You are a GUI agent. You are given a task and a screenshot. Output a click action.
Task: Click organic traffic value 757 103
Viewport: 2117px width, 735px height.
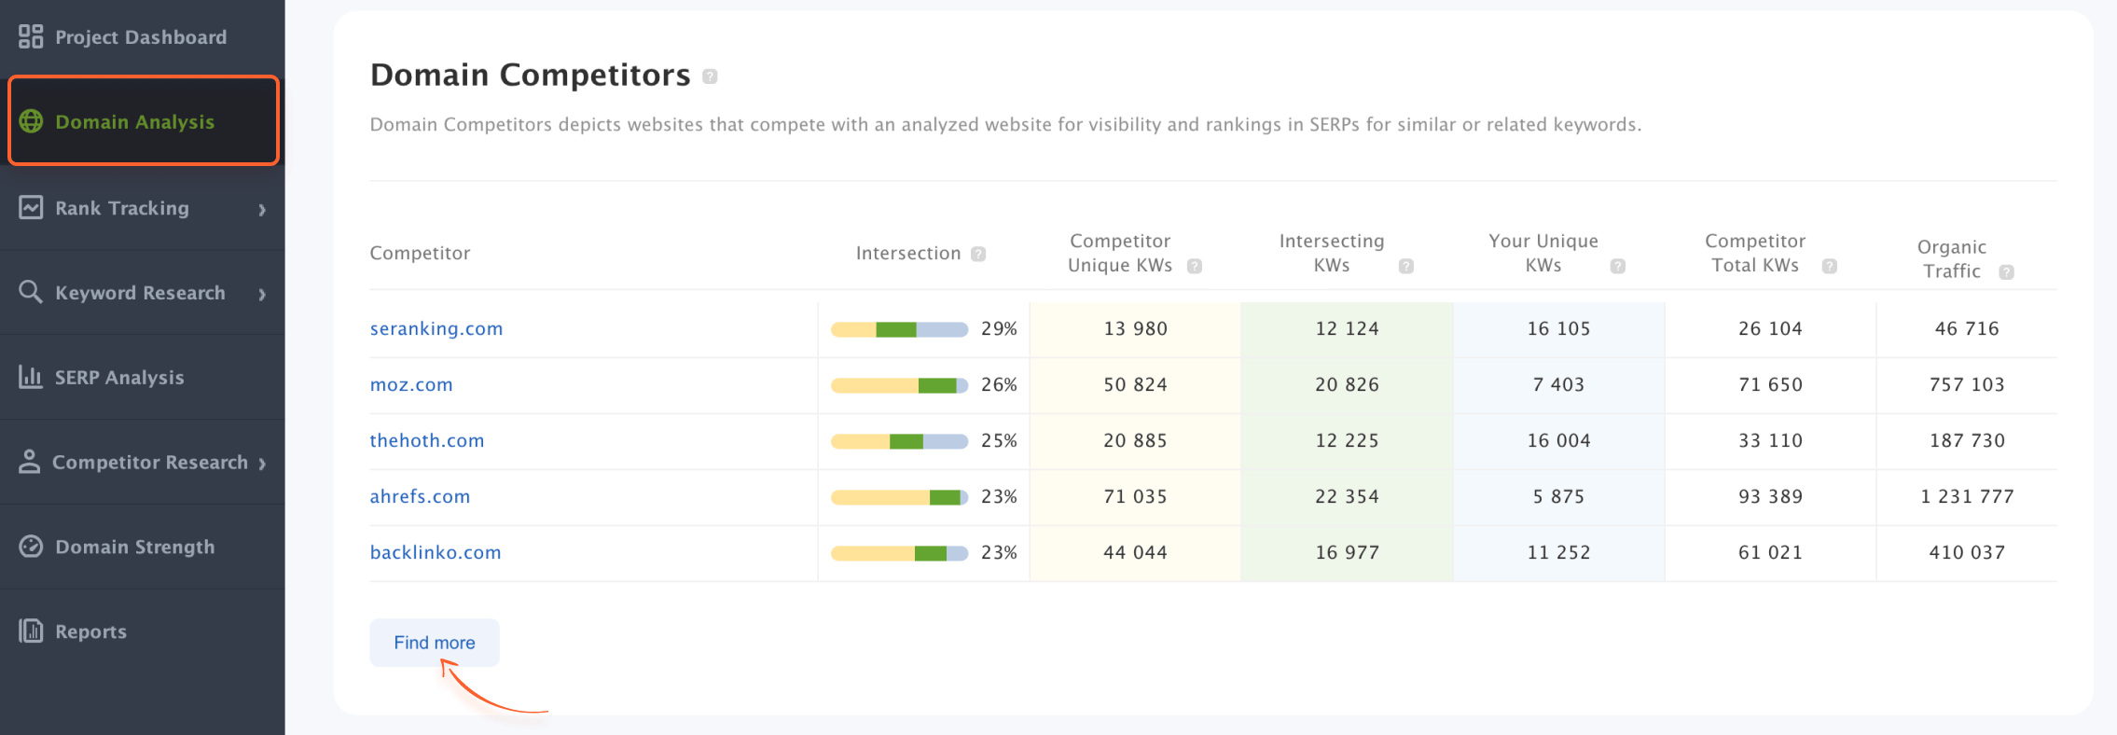(x=1967, y=384)
